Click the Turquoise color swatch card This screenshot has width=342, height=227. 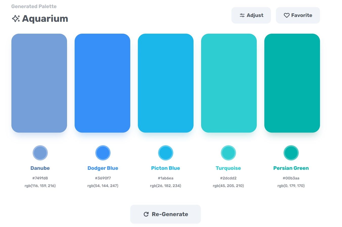click(x=229, y=83)
